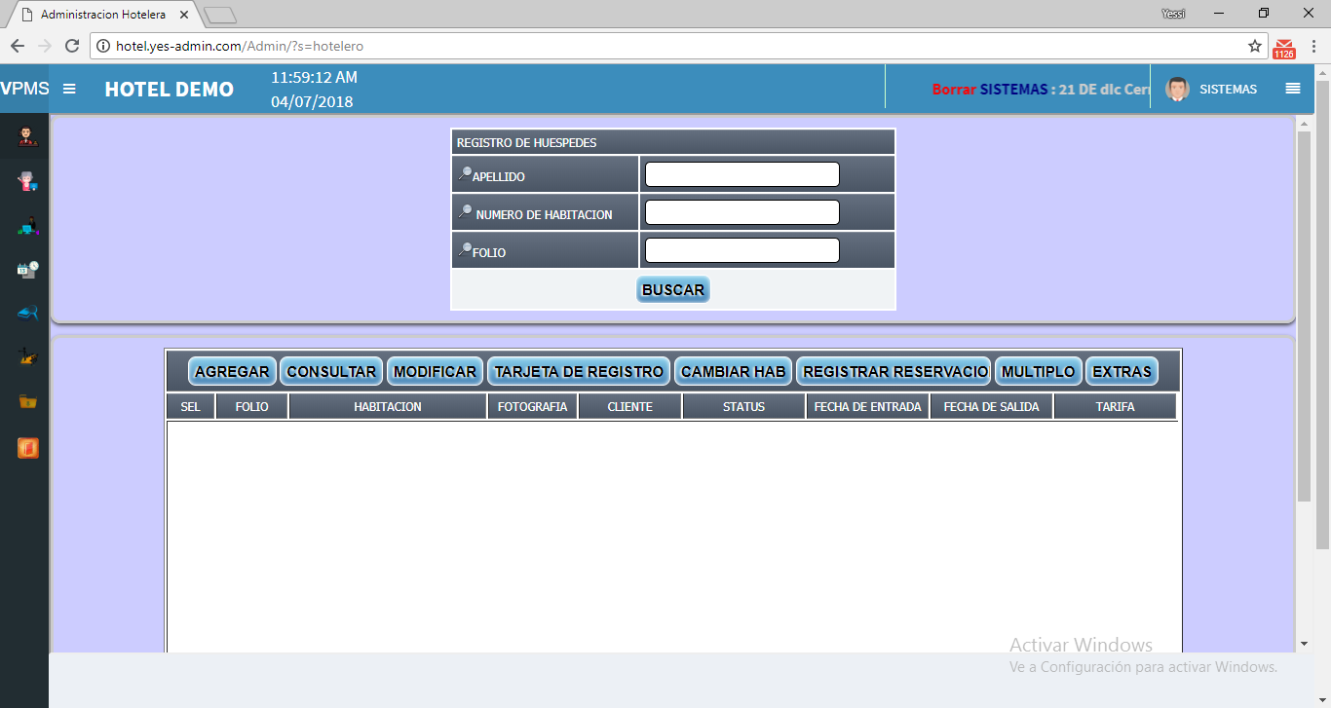The image size is (1331, 708).
Task: Open the calendar with clock sidebar icon
Action: [27, 270]
